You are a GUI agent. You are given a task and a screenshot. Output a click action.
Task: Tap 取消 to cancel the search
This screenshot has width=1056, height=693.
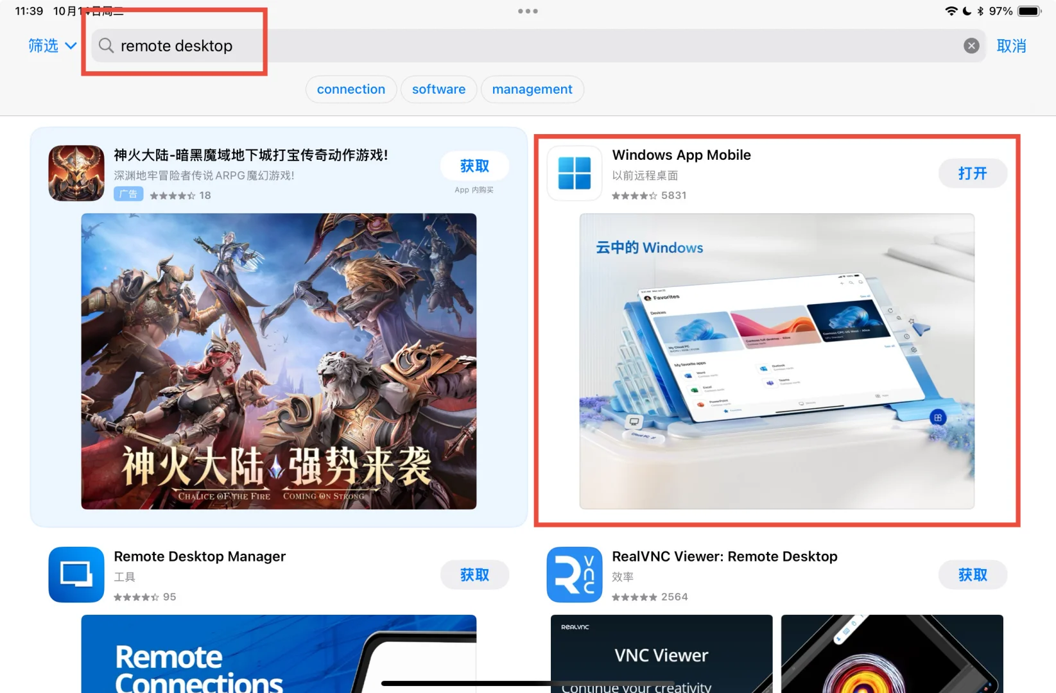tap(1012, 46)
